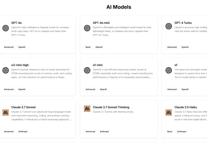
Task: Click the Claude 3.5 Haiku Anthropic logo
Action: 169,112
